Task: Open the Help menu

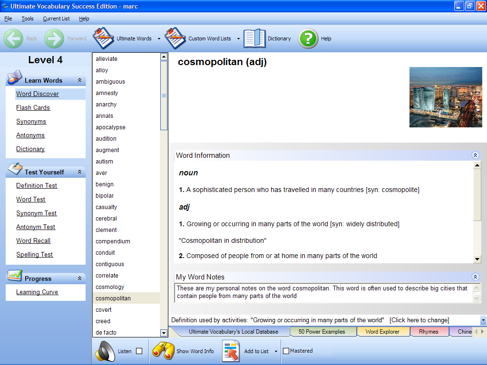Action: click(84, 19)
